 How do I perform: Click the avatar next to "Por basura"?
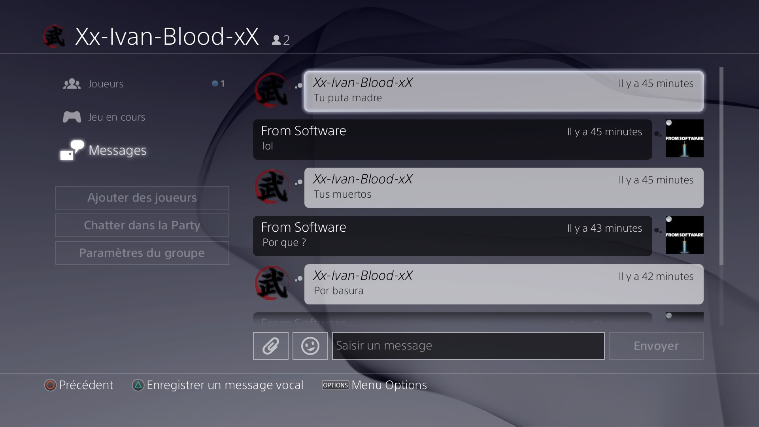pos(272,283)
